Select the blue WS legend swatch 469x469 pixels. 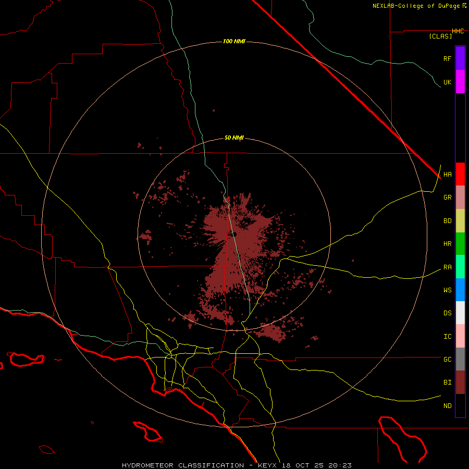click(460, 290)
